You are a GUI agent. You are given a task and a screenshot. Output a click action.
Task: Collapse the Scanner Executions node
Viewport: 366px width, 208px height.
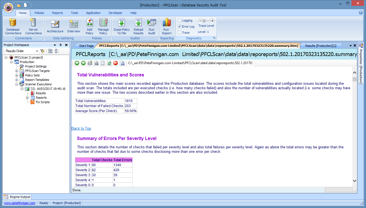17,84
